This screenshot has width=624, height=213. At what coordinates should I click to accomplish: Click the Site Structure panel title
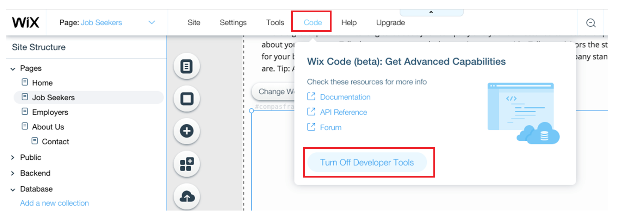pos(39,47)
